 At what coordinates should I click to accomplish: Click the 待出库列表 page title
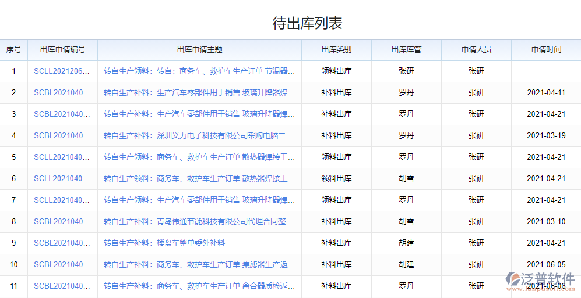pos(307,23)
